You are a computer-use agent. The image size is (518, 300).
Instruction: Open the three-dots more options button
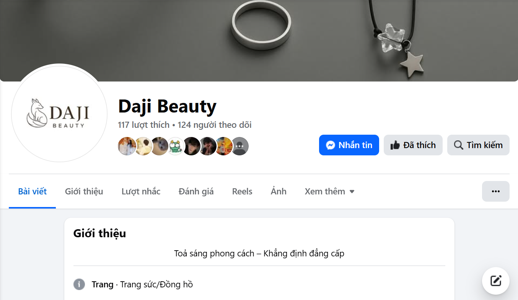(x=496, y=191)
